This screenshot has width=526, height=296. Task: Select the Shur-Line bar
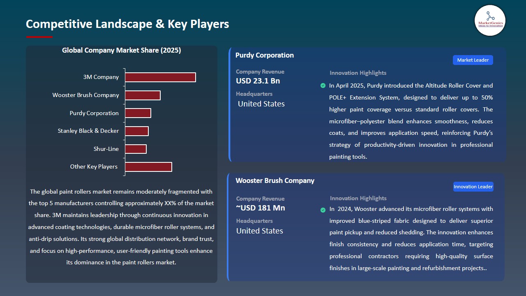136,149
